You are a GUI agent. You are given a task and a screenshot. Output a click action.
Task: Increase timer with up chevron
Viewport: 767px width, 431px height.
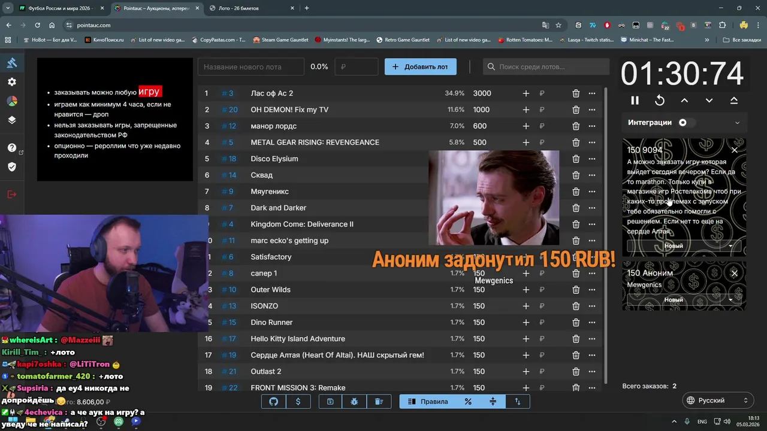click(x=684, y=101)
